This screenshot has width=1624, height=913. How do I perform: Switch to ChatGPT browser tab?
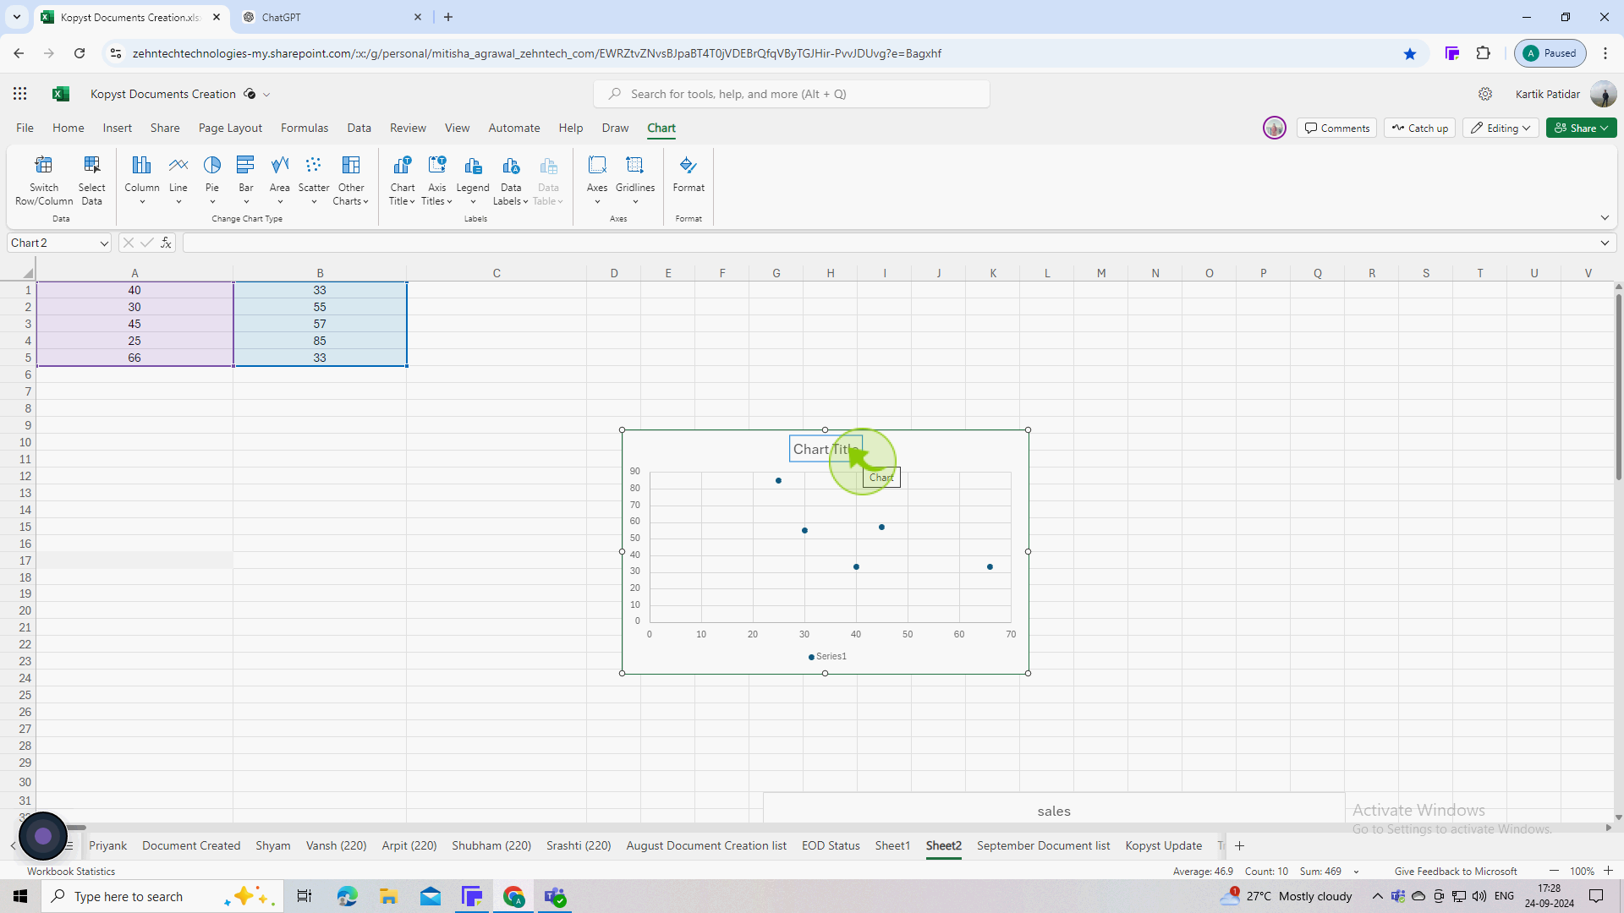[x=330, y=17]
